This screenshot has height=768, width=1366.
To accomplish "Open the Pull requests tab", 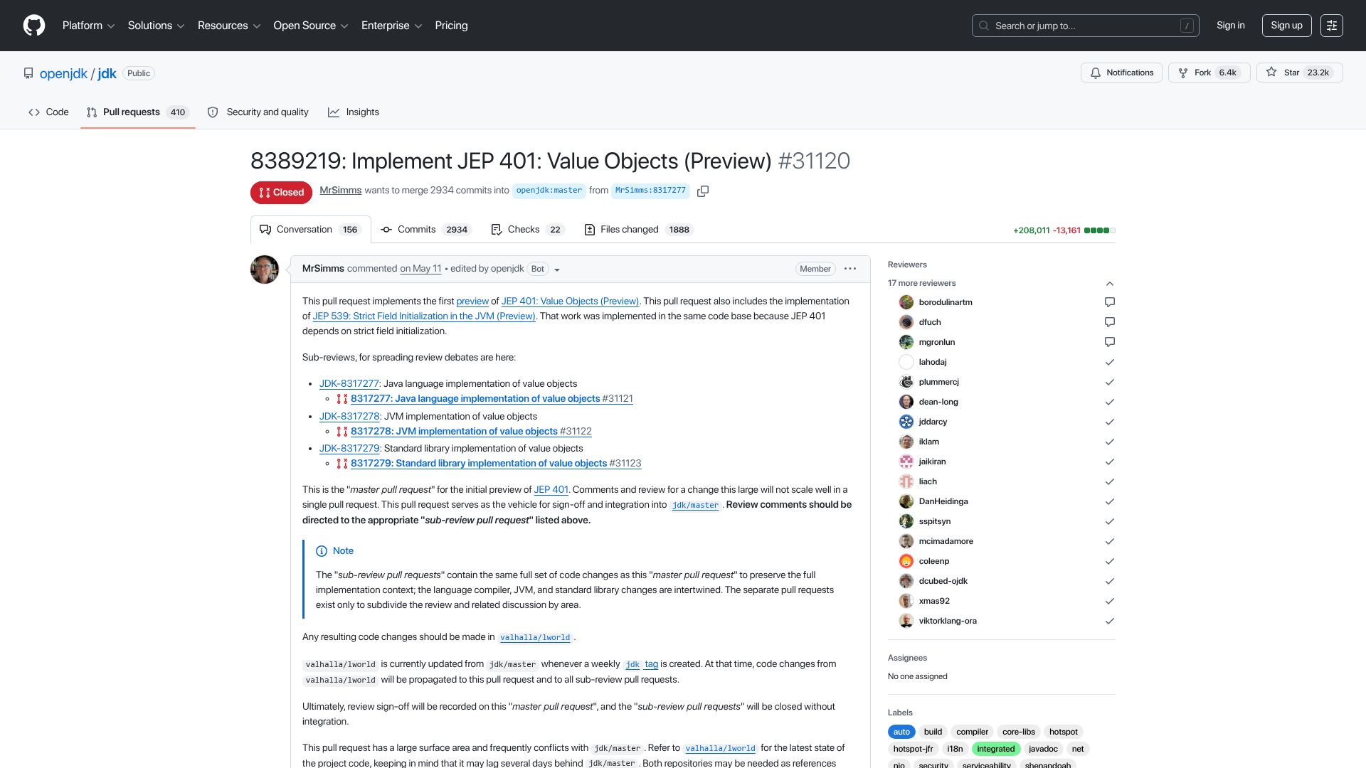I will 138,112.
